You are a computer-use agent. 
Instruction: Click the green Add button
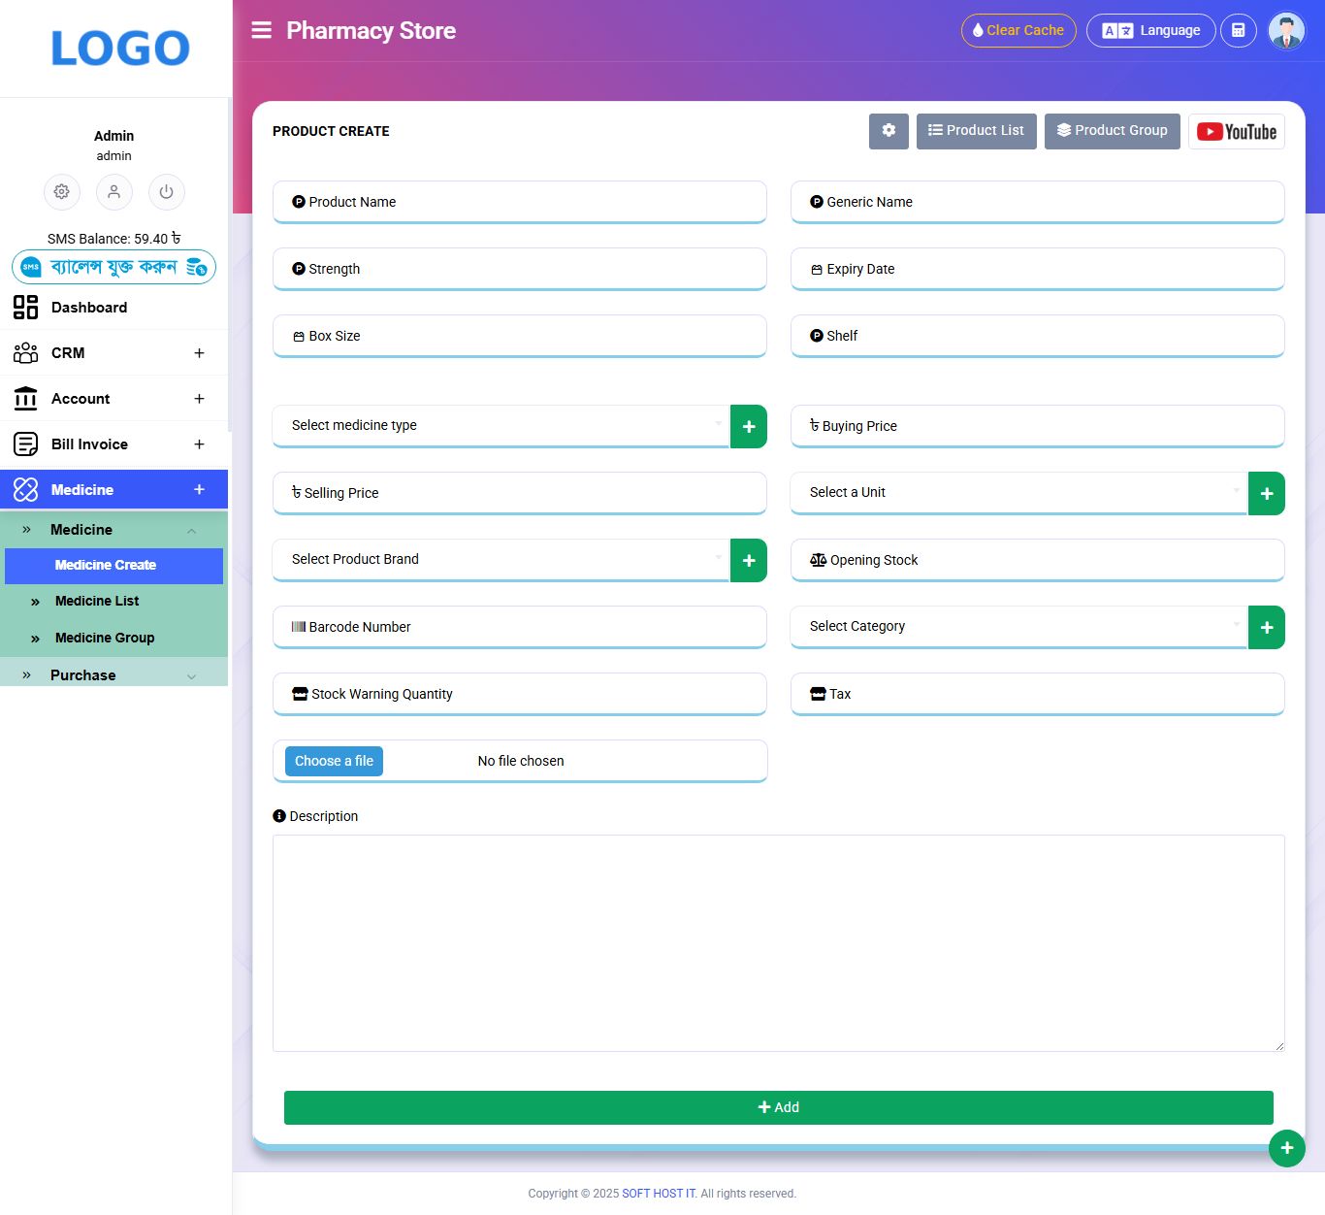[x=778, y=1107]
